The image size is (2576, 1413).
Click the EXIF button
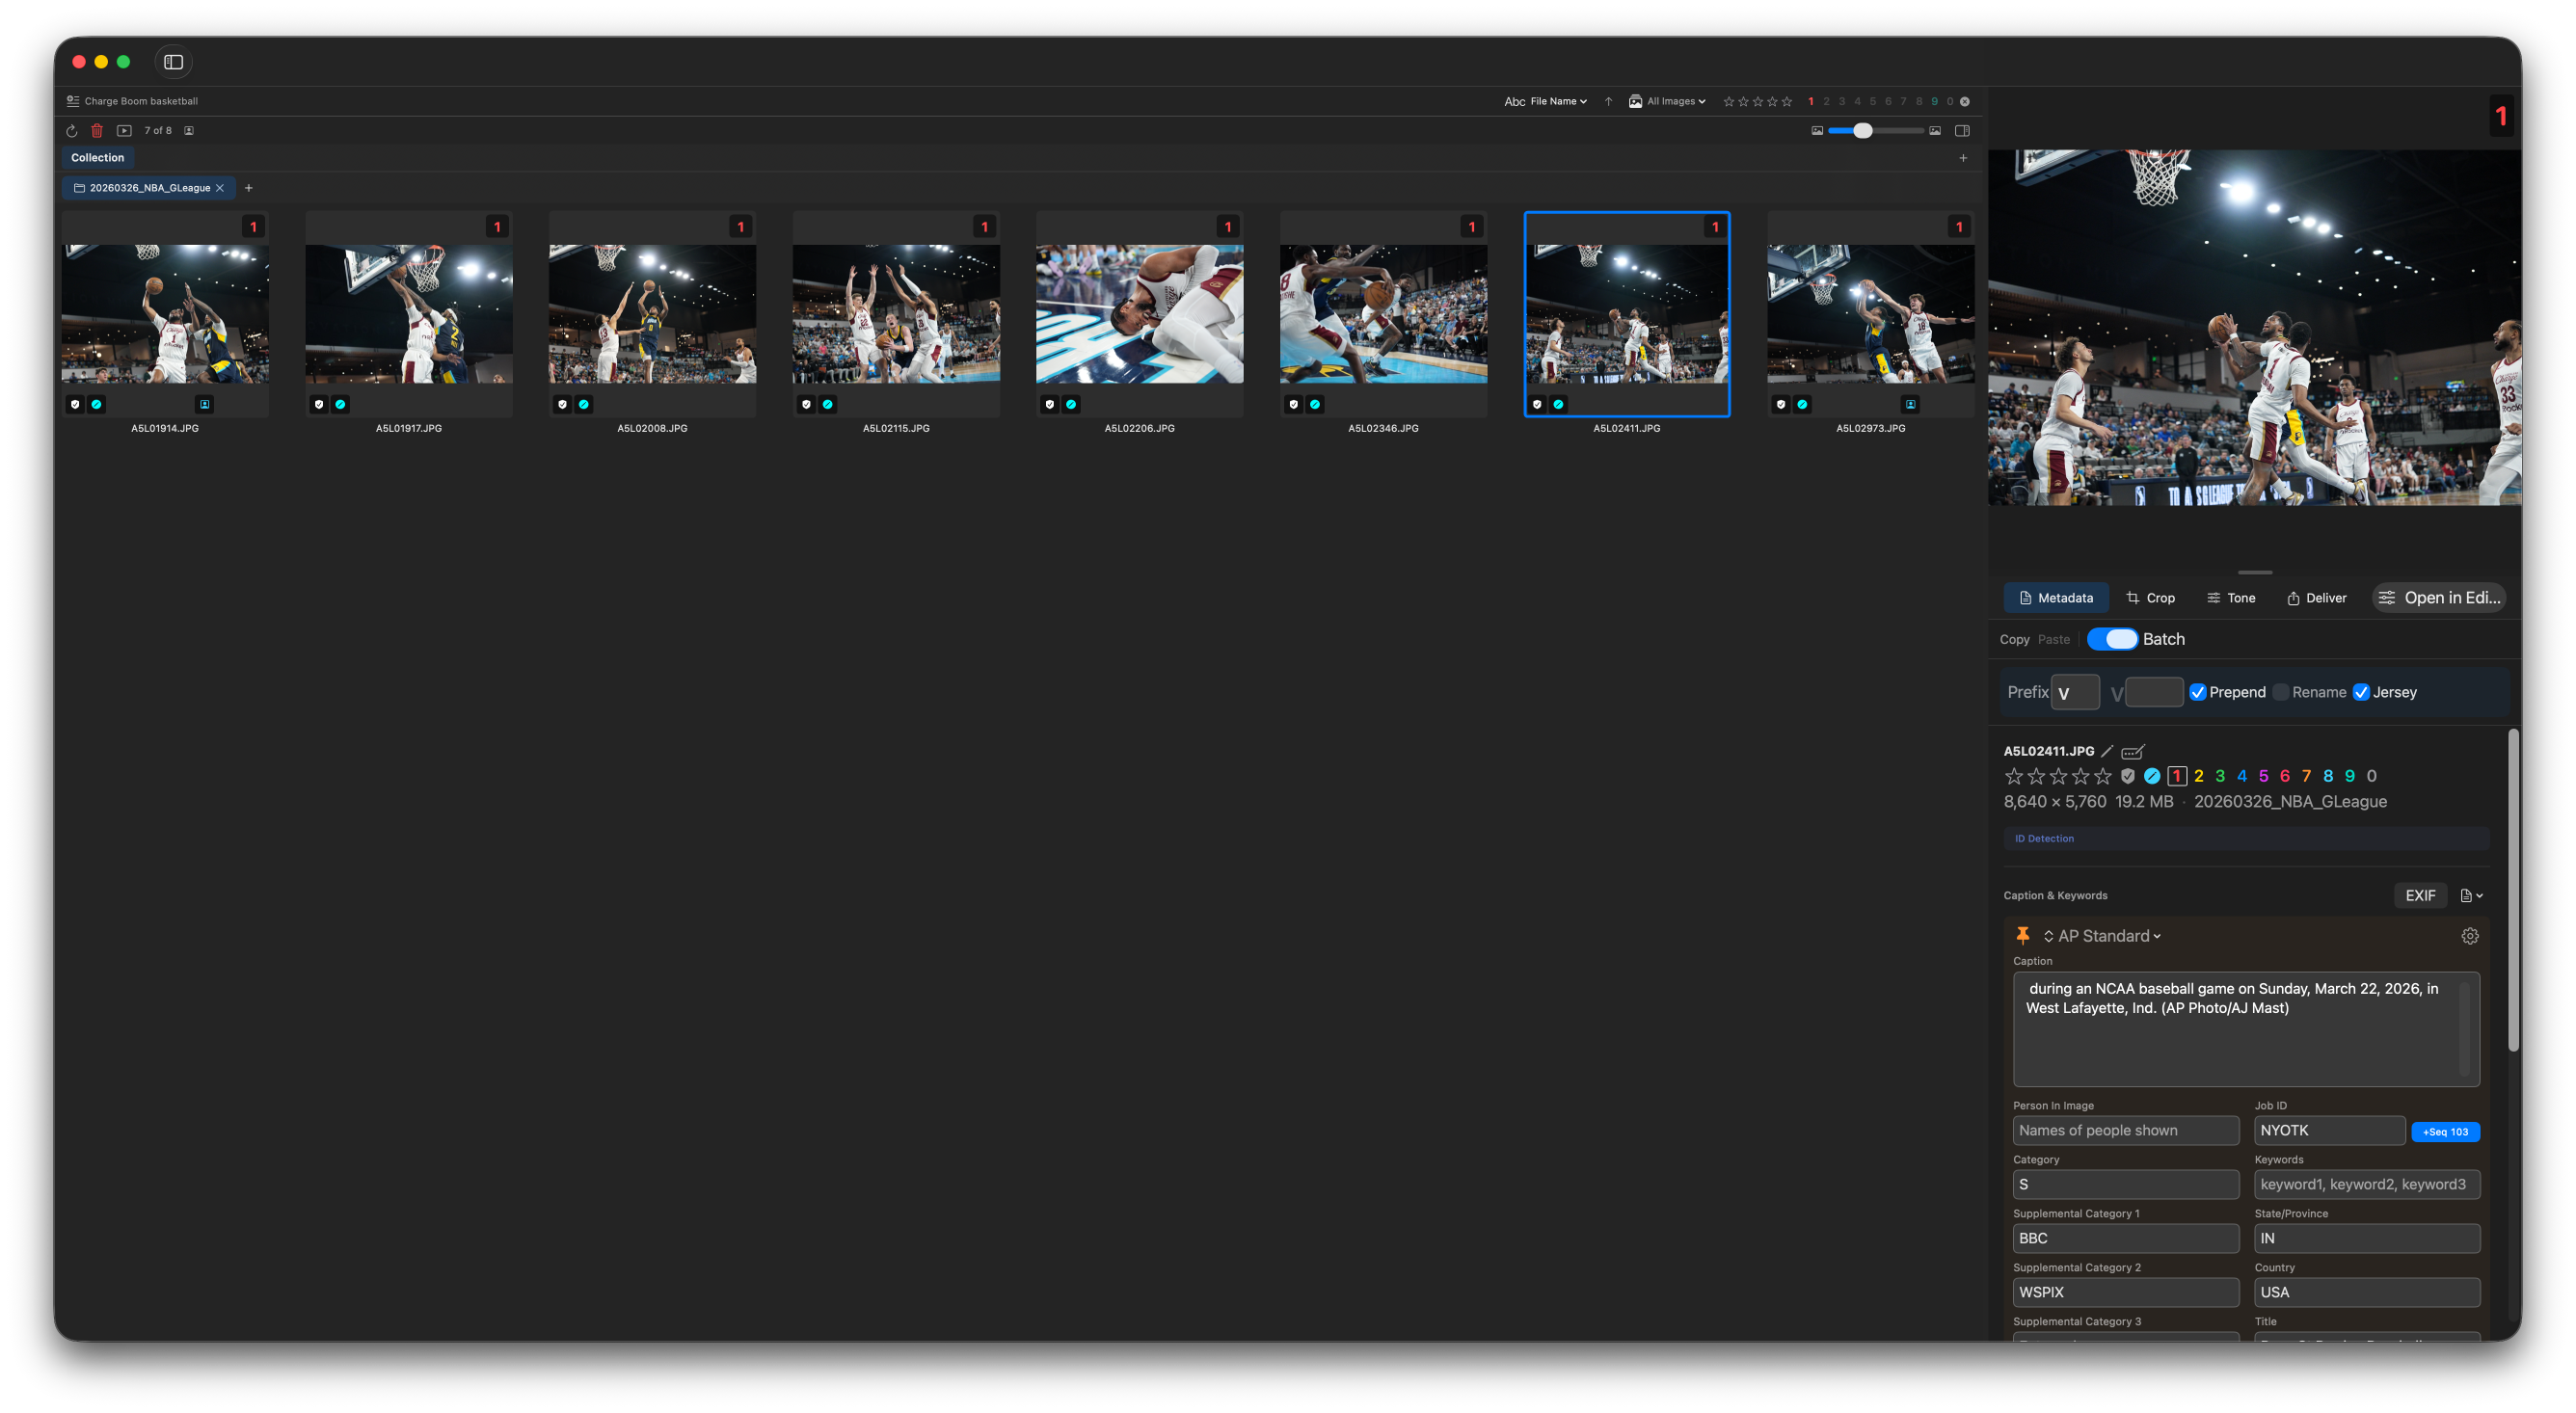2420,895
